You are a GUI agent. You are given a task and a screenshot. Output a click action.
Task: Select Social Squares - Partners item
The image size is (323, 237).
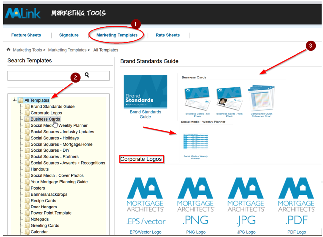point(55,157)
